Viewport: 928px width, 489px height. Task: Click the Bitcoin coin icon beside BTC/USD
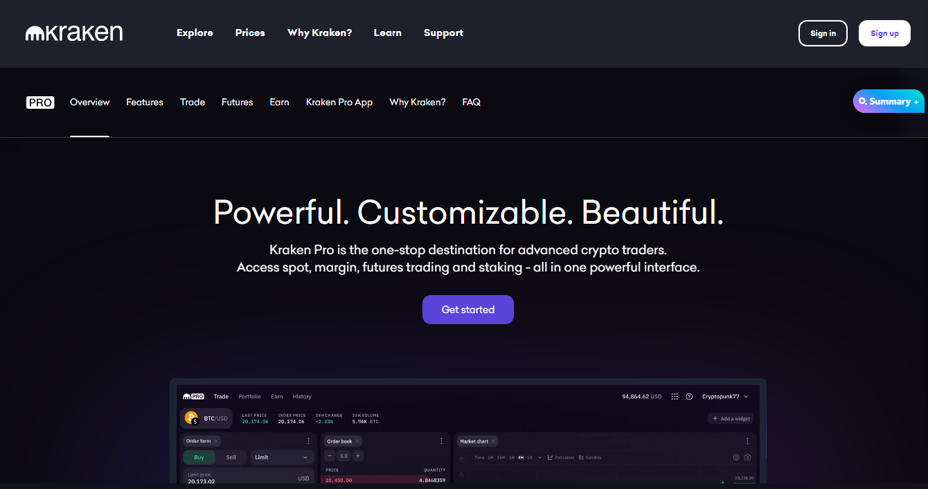coord(191,418)
